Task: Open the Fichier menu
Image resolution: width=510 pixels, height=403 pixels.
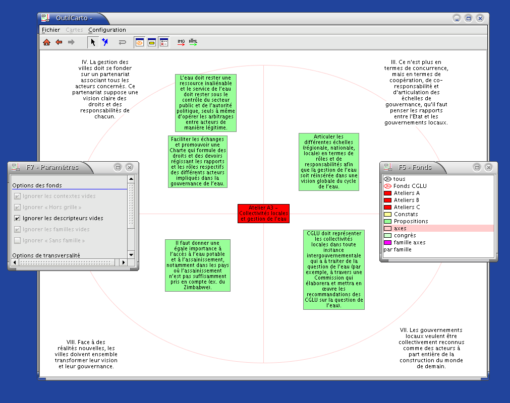Action: tap(51, 30)
